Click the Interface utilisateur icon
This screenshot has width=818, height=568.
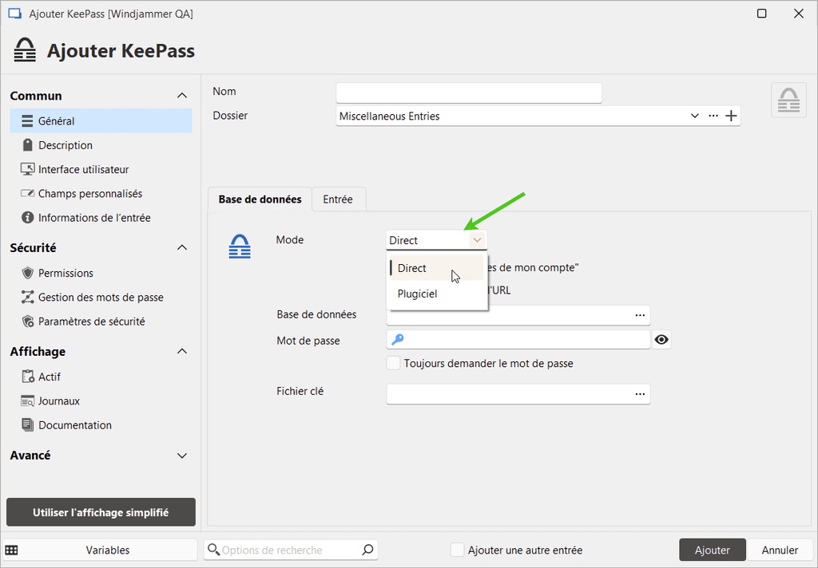pyautogui.click(x=26, y=168)
